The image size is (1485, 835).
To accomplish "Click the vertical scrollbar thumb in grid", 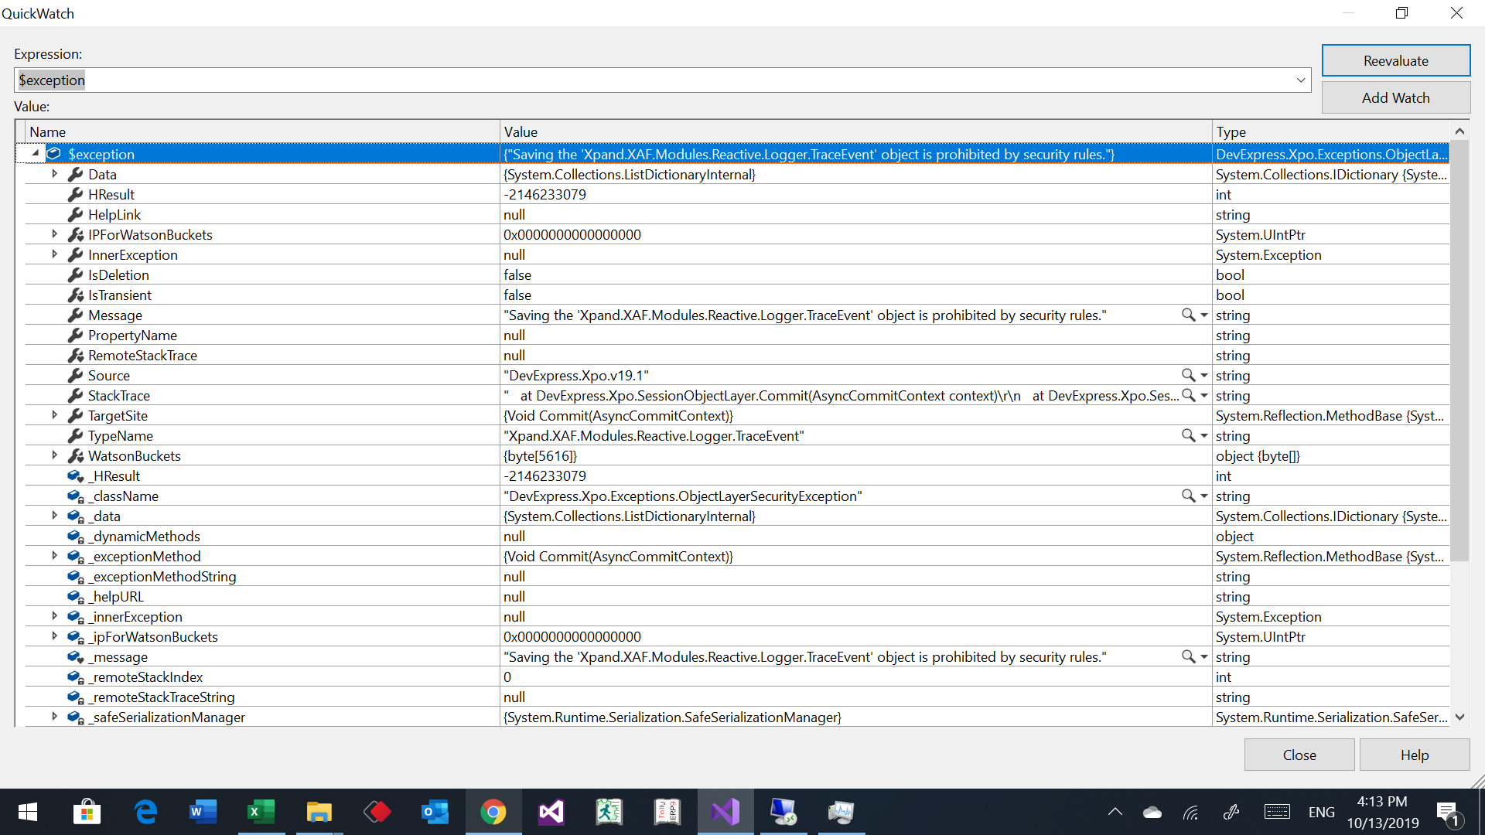I will pos(1459,352).
